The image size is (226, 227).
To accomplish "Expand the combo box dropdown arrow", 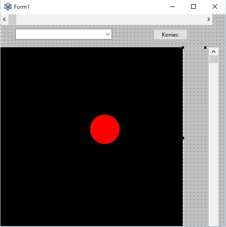I will (x=108, y=34).
